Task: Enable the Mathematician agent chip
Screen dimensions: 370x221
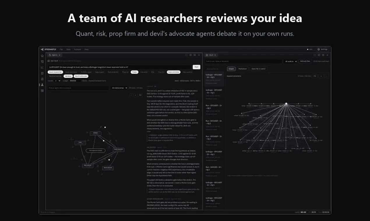Action: click(113, 72)
